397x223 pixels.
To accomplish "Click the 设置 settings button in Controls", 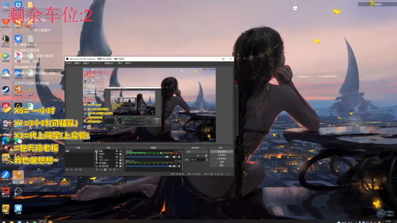I will click(x=222, y=162).
